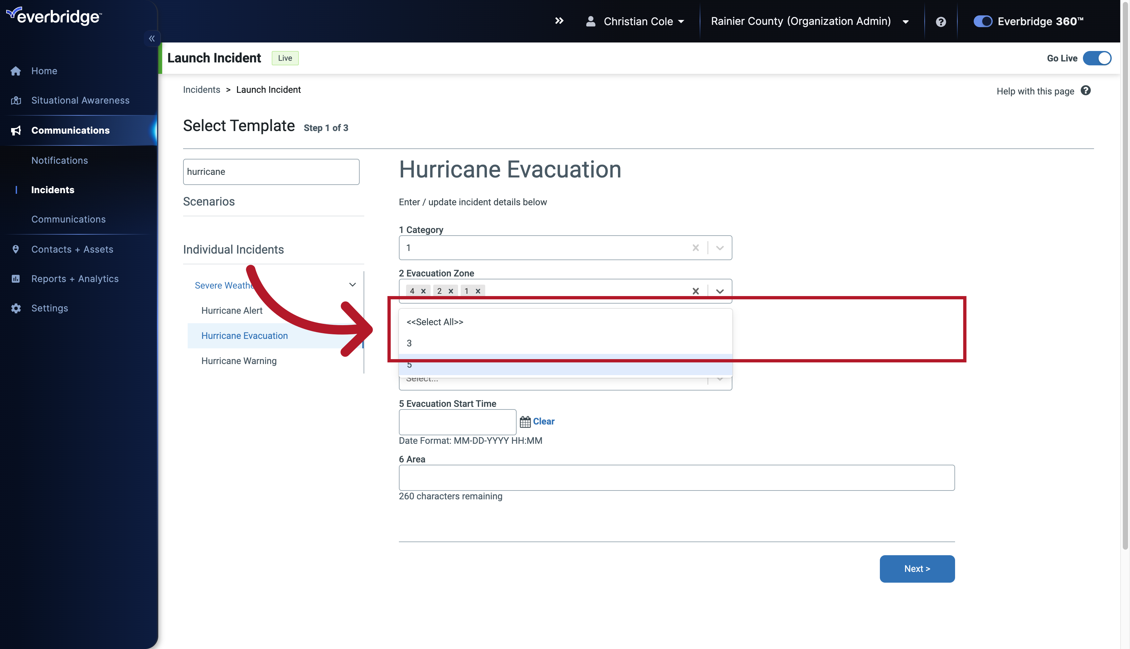Collapse the left sidebar navigation panel
This screenshot has width=1130, height=649.
(152, 38)
